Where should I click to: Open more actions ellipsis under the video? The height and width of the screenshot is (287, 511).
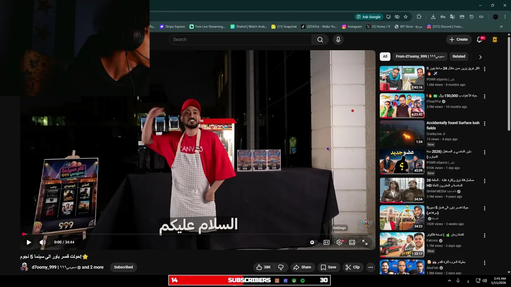pos(371,267)
